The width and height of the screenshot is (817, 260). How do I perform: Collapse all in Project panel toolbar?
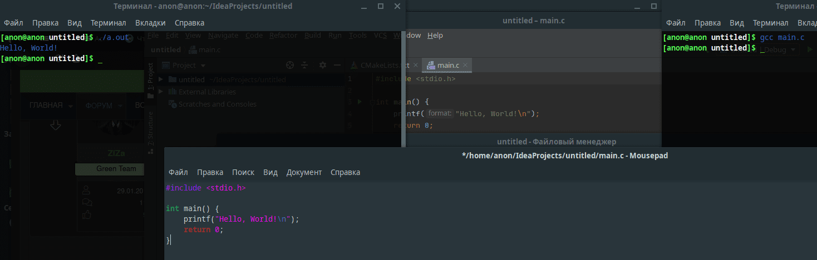click(304, 65)
